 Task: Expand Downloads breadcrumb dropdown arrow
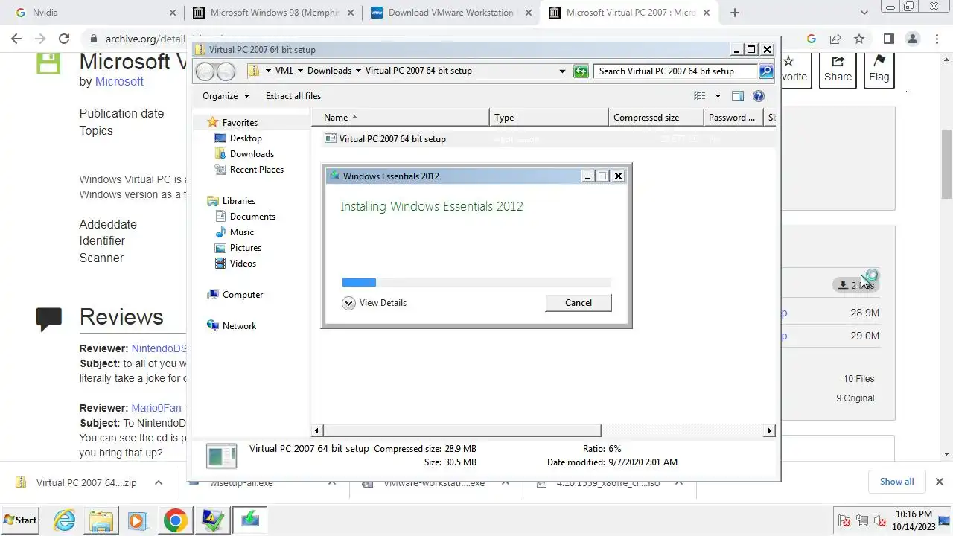click(358, 71)
